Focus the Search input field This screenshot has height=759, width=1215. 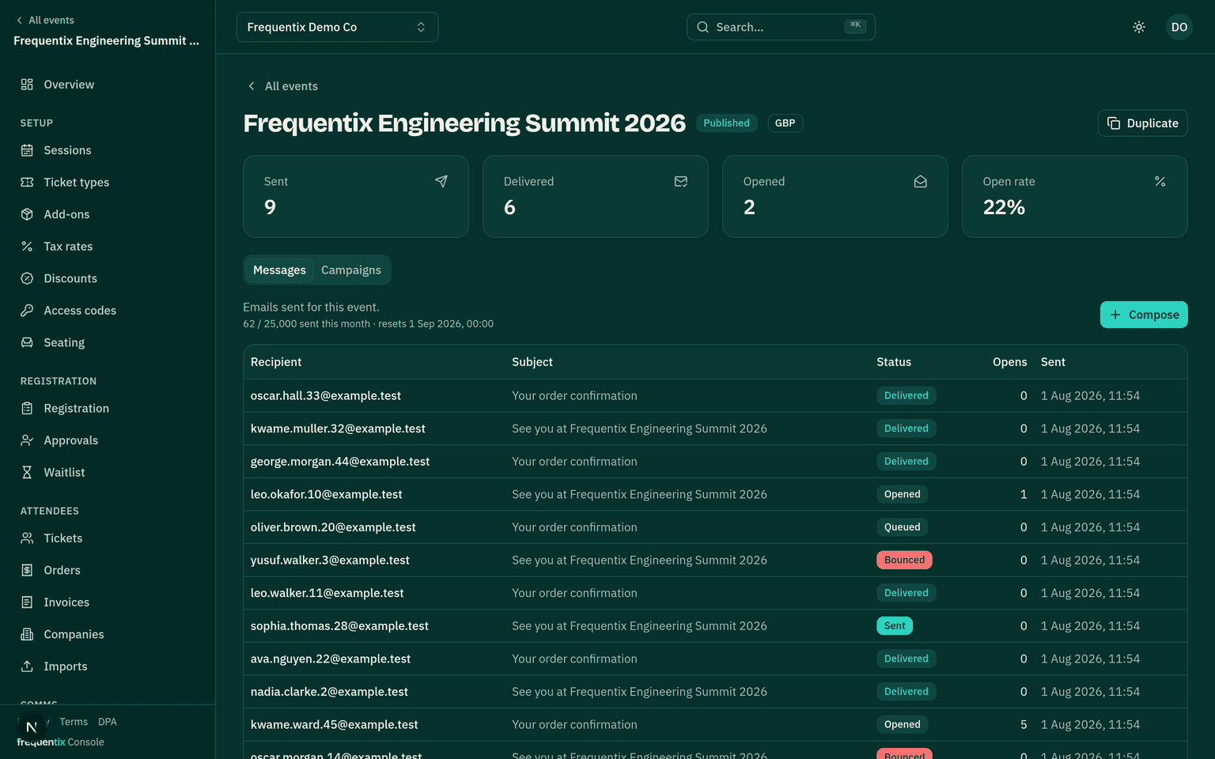point(781,27)
